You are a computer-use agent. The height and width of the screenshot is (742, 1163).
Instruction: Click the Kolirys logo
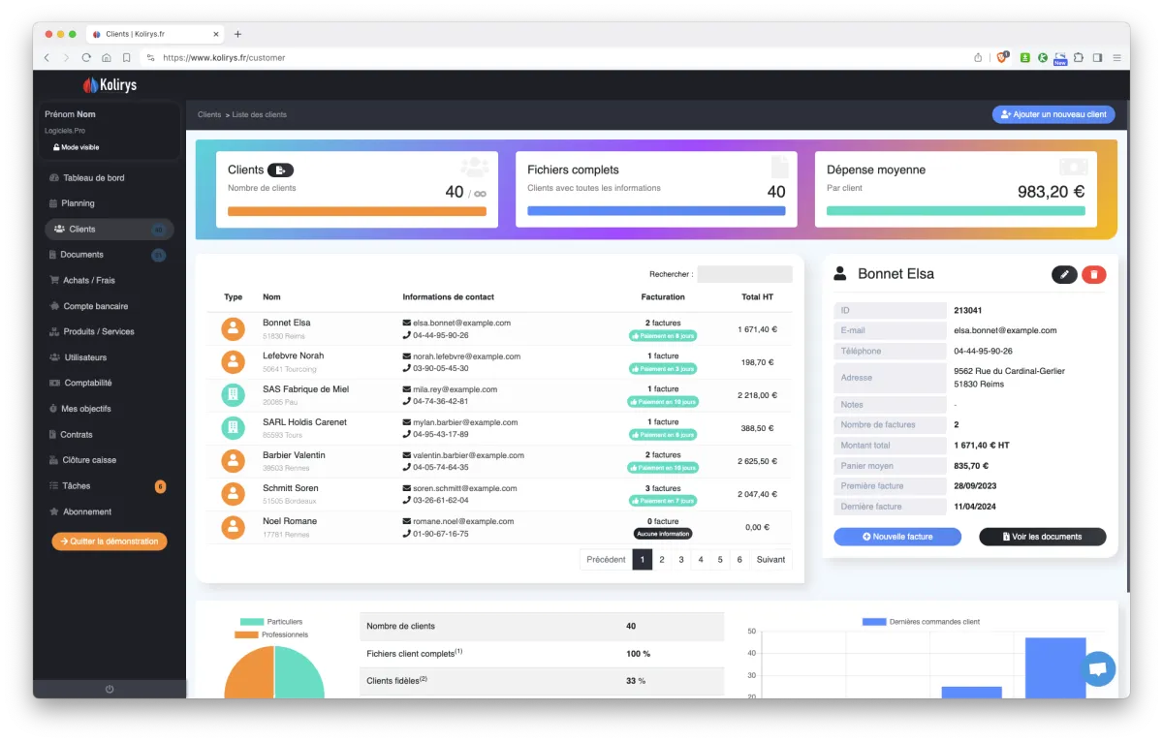pos(110,85)
